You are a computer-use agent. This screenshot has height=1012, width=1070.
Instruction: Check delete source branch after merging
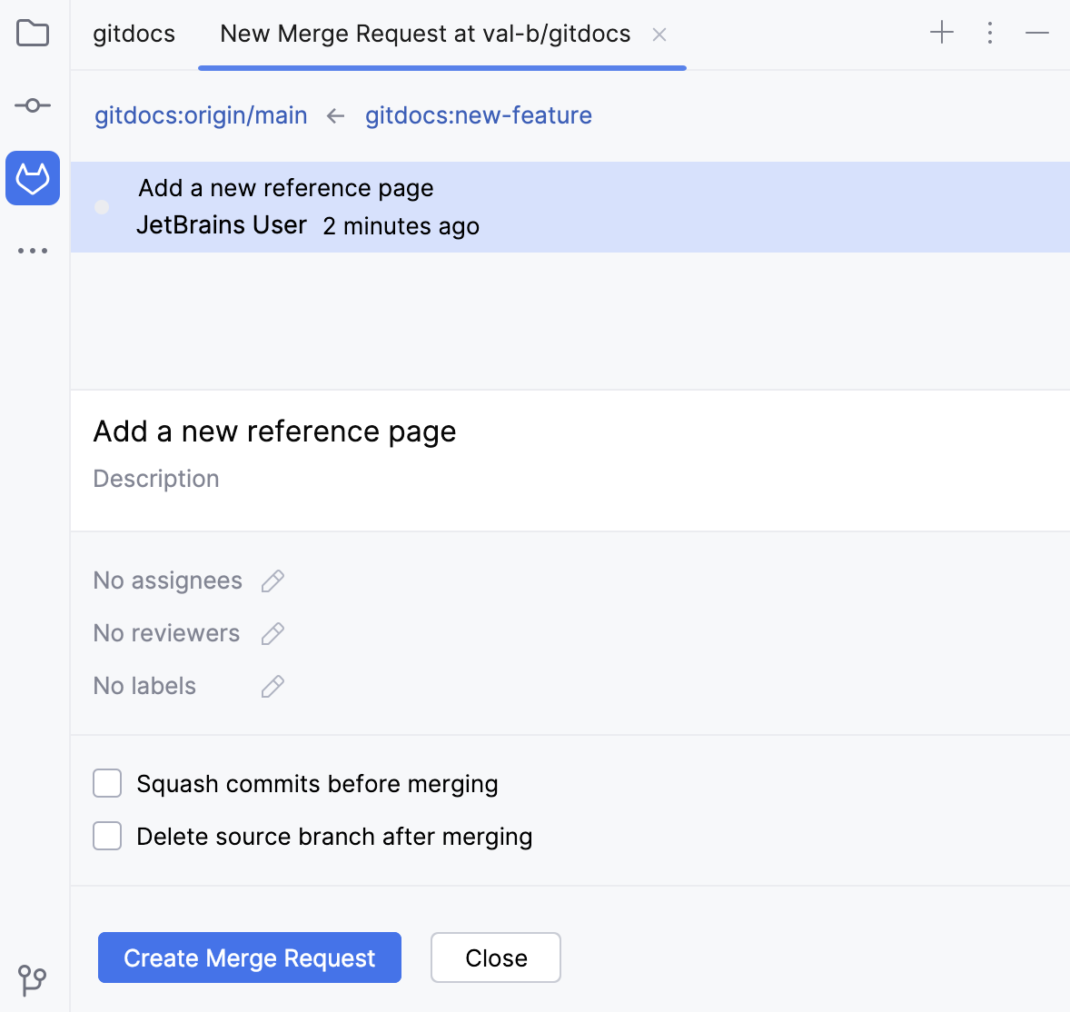pyautogui.click(x=106, y=835)
